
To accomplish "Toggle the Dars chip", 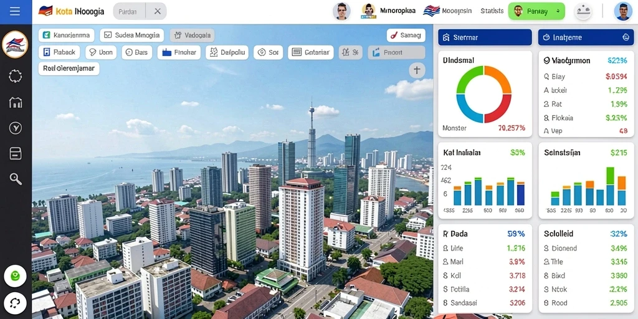I will 136,52.
